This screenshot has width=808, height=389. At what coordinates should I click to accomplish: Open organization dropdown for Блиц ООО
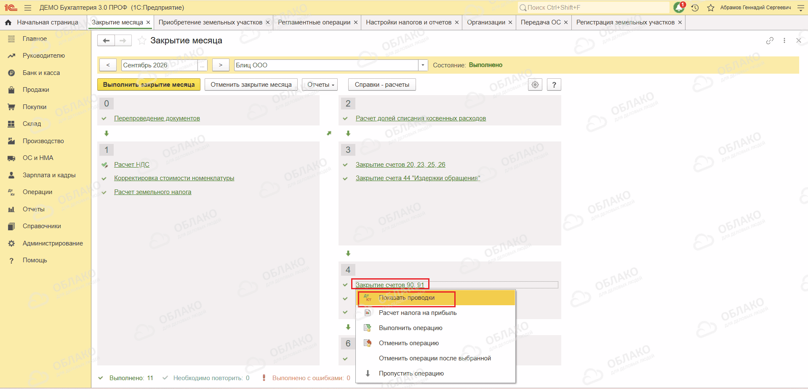pyautogui.click(x=423, y=65)
